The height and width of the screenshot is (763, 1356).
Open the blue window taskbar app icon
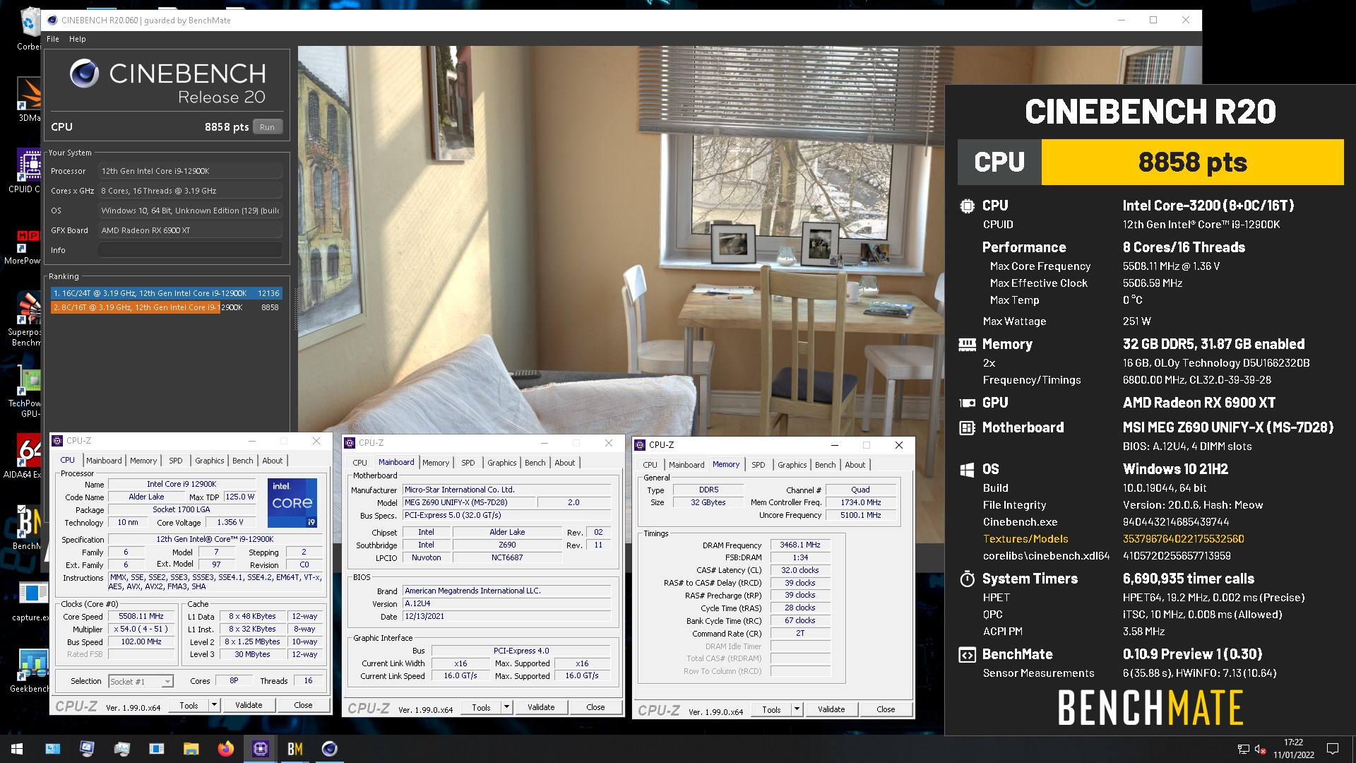[157, 749]
